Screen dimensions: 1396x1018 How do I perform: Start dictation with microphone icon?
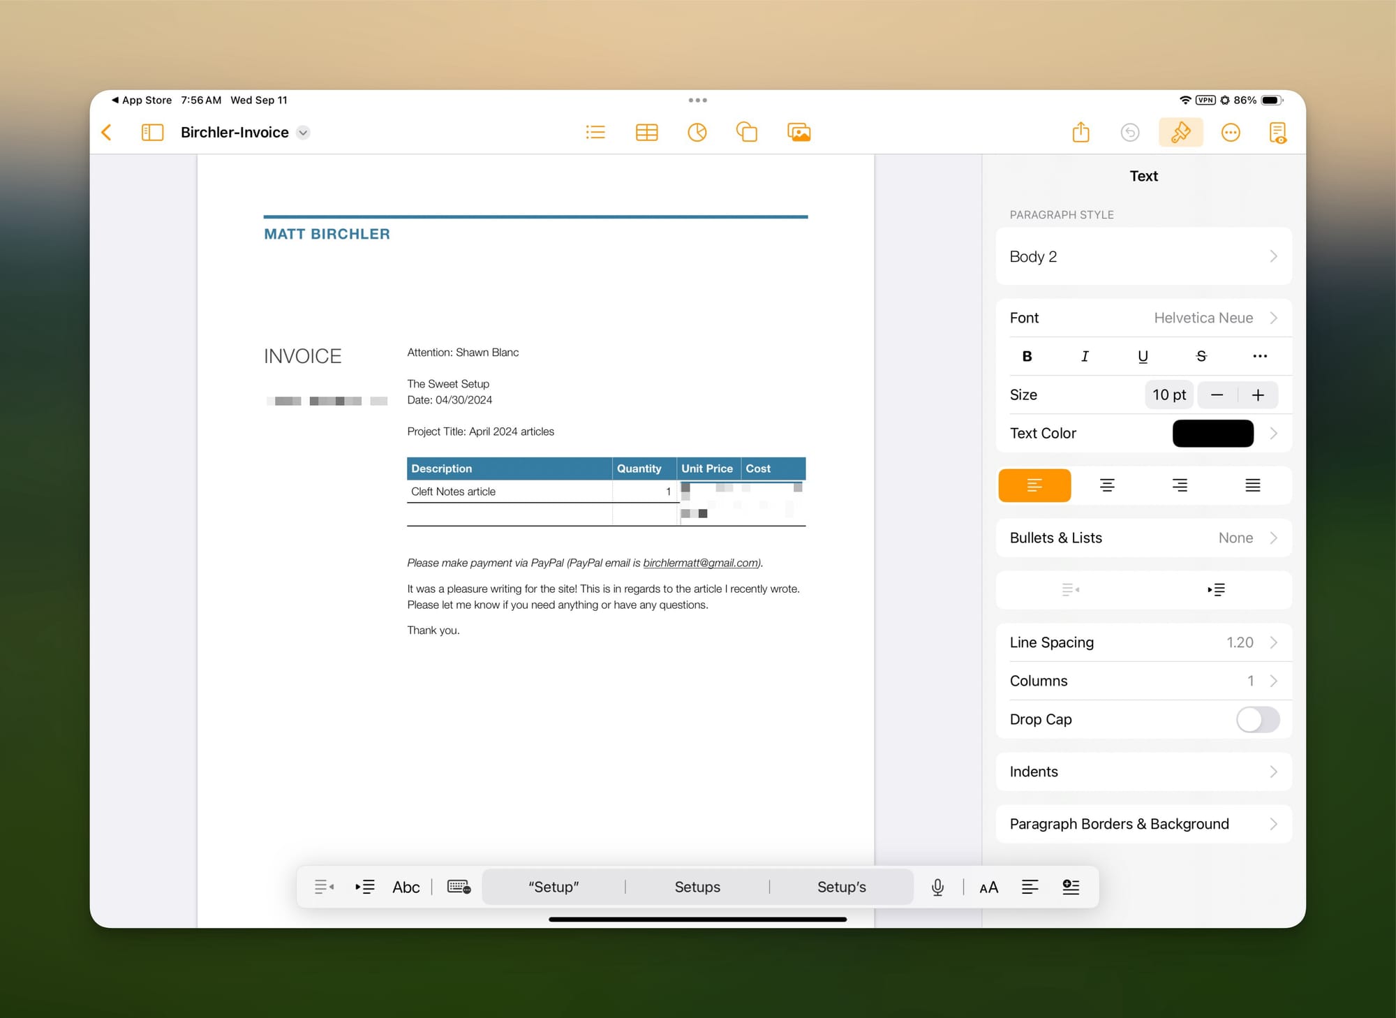[937, 887]
